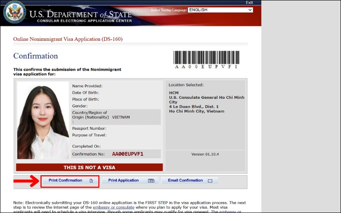341x213 pixels.
Task: Click the Passport Number label
Action: coord(89,129)
